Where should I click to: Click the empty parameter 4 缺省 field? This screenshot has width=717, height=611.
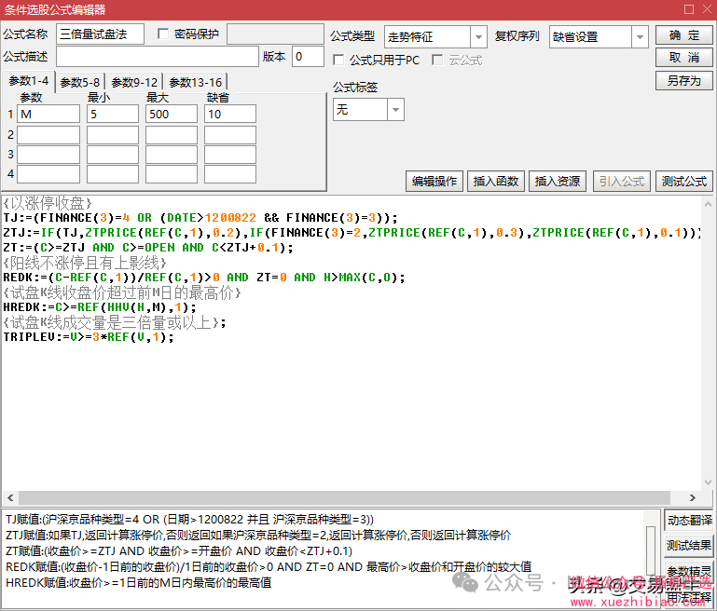230,174
